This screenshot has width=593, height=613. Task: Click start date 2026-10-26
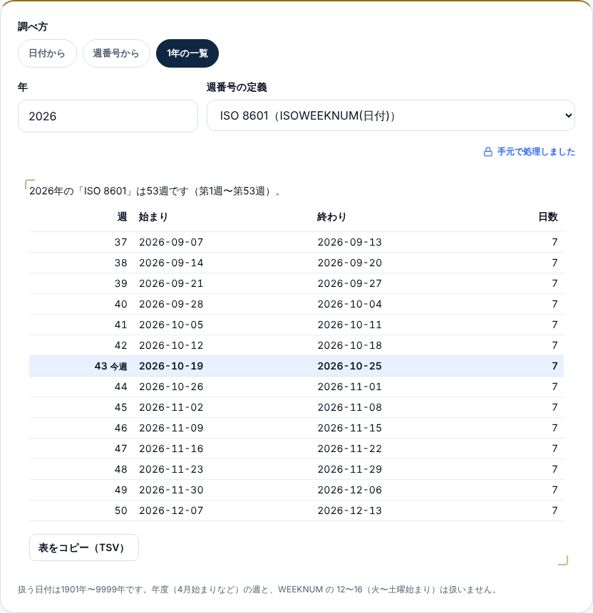(171, 387)
